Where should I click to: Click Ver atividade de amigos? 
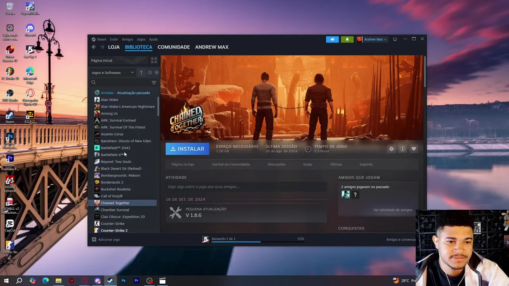392,210
